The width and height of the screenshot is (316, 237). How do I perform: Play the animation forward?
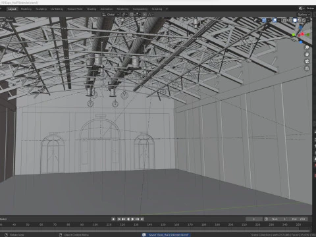(x=133, y=219)
